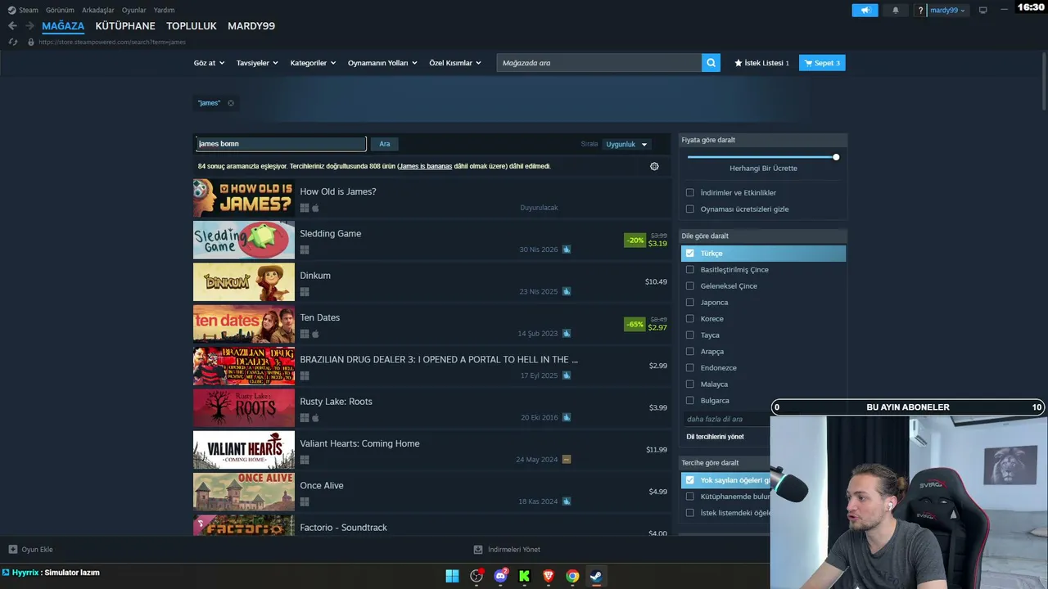
Task: Expand the Göz at dropdown
Action: pos(209,63)
